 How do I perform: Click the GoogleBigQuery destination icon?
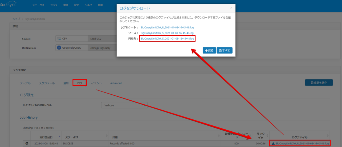click(59, 47)
